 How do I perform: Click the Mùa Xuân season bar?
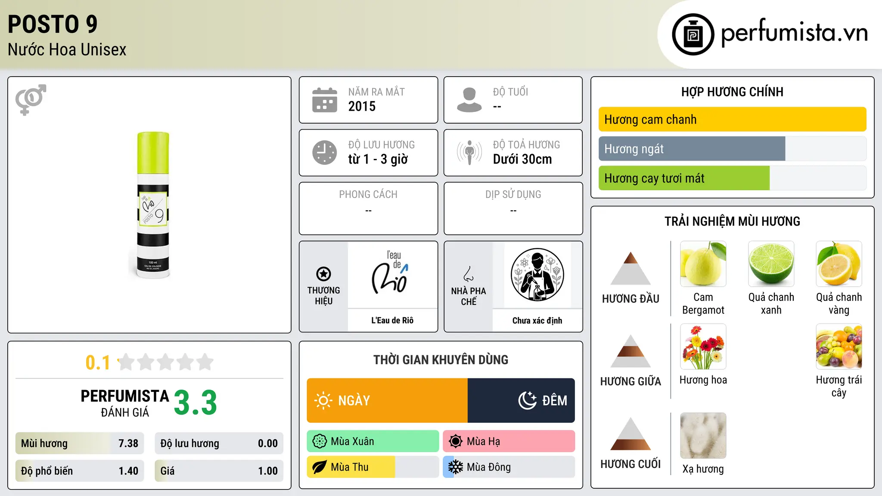[373, 441]
